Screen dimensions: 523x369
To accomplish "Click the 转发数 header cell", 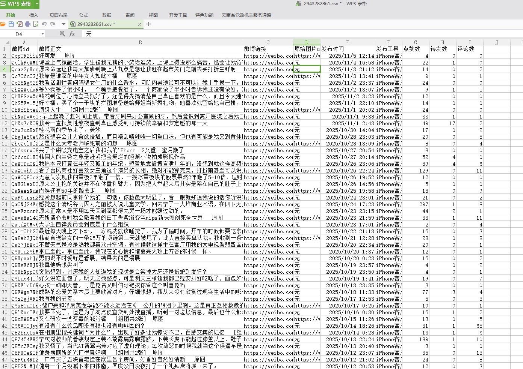I will point(443,49).
